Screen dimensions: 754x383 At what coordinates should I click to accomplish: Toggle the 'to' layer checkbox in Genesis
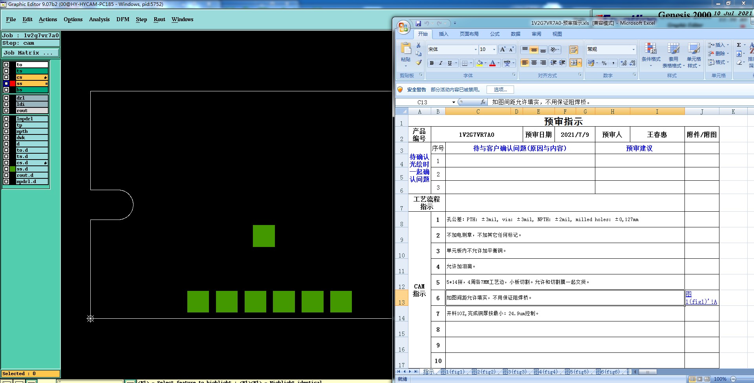(x=6, y=65)
